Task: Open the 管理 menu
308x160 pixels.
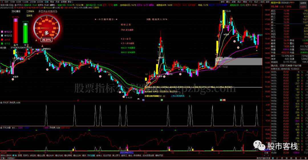Action: 20,155
